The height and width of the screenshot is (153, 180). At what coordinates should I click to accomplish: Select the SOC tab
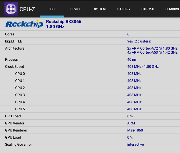[51, 9]
